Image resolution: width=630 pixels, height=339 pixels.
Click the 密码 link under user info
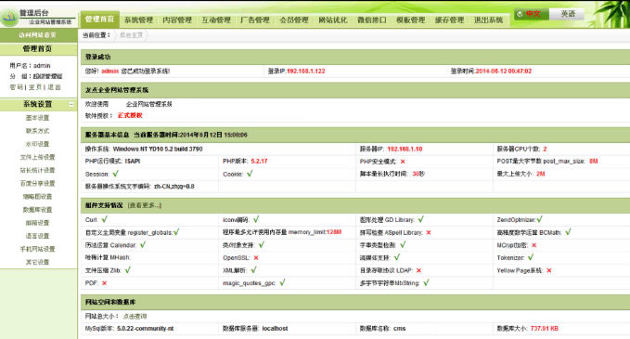tap(16, 87)
